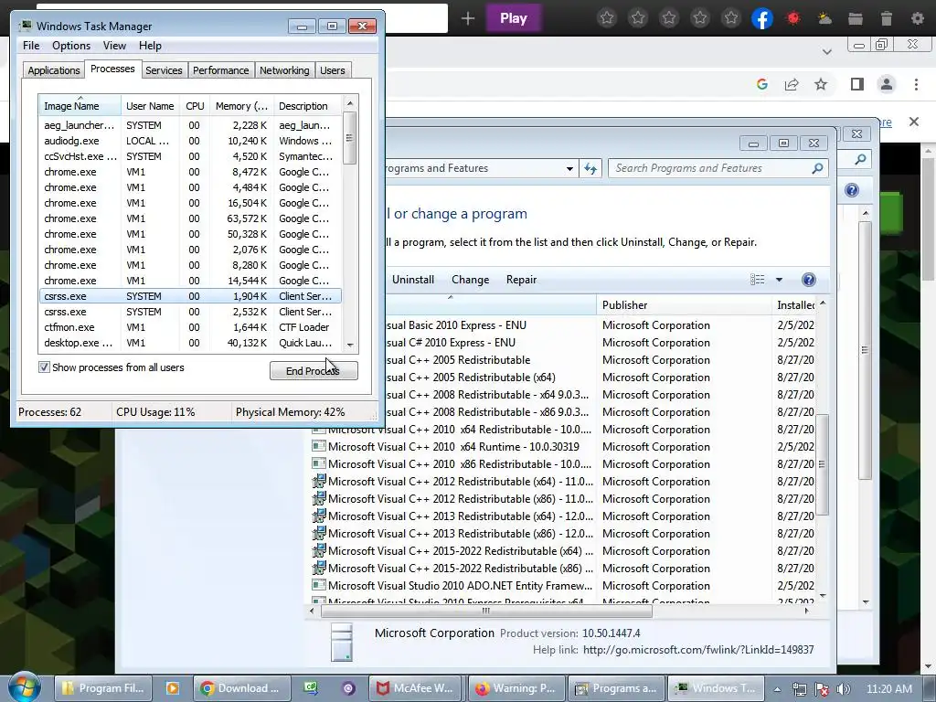Sort processes by User Name column
Viewport: 936px width, 702px height.
(x=150, y=106)
